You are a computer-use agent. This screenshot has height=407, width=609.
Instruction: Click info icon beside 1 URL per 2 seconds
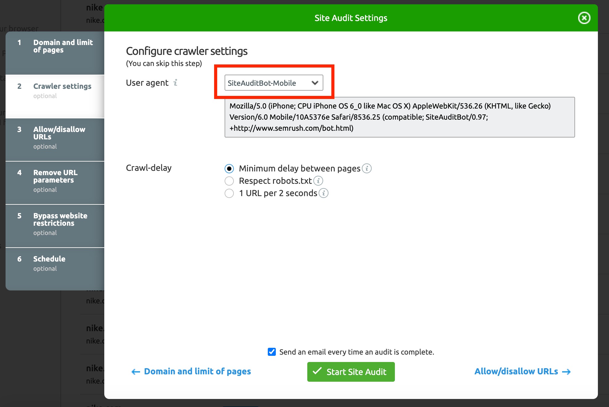[x=323, y=193]
